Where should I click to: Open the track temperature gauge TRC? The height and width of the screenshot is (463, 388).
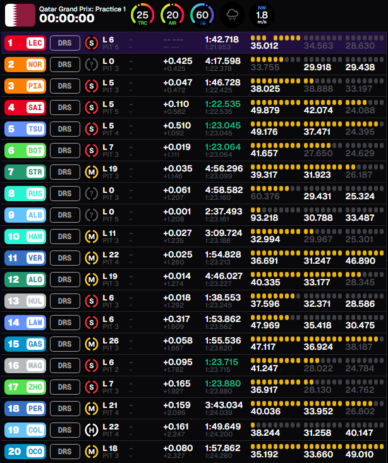[143, 15]
